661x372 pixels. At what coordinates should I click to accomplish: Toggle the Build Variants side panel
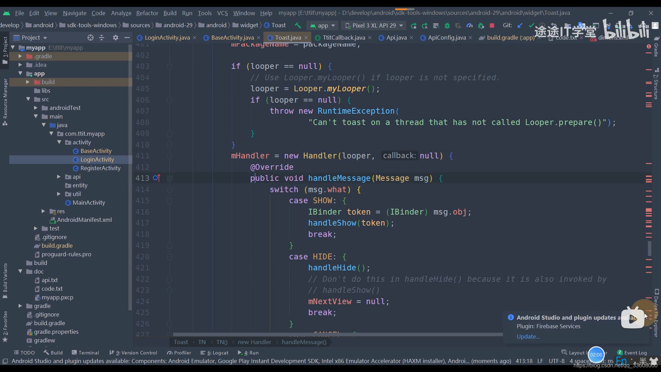pyautogui.click(x=5, y=281)
